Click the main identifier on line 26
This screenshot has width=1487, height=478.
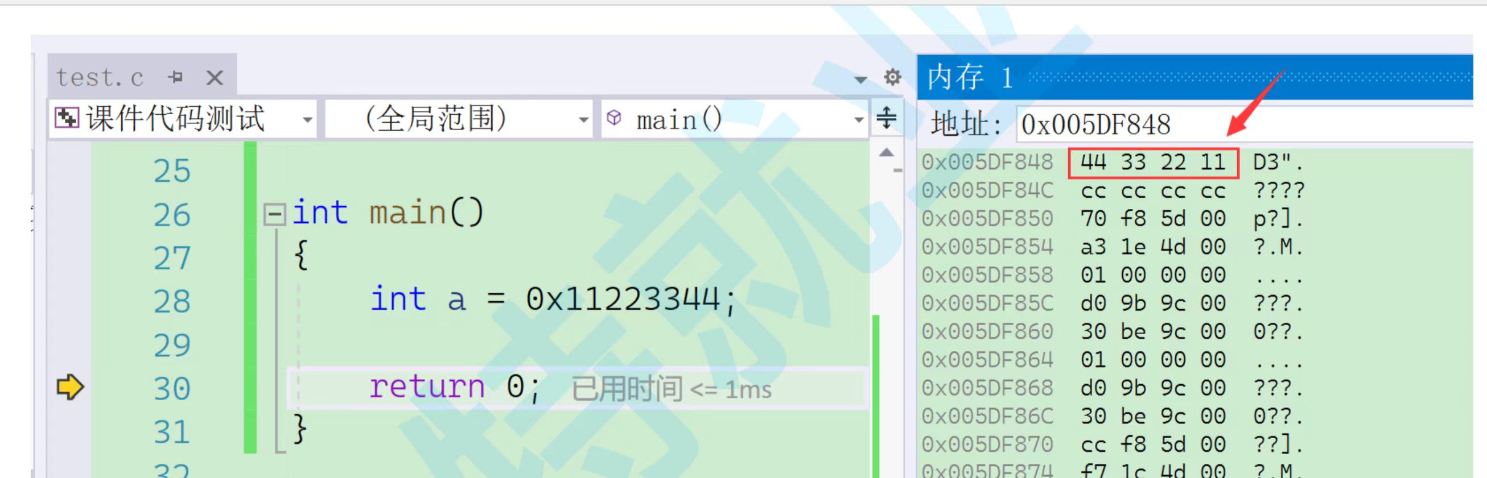[407, 213]
